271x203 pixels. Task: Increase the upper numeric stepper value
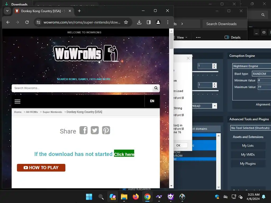(214, 65)
